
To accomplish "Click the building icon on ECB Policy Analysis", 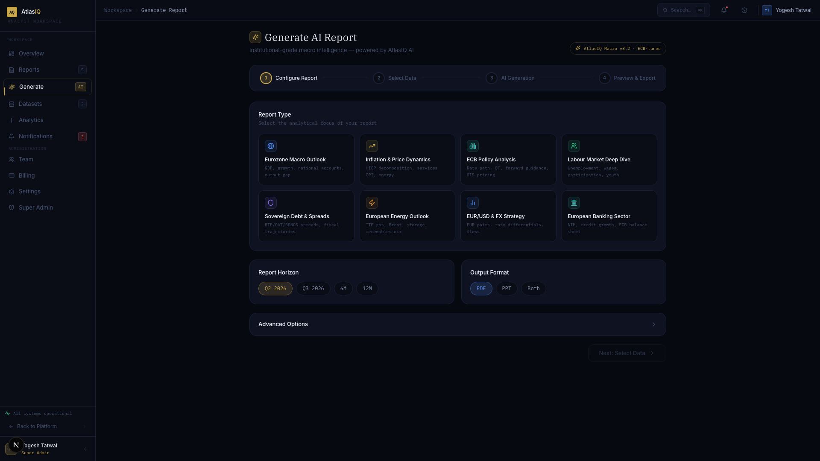I will tap(473, 146).
